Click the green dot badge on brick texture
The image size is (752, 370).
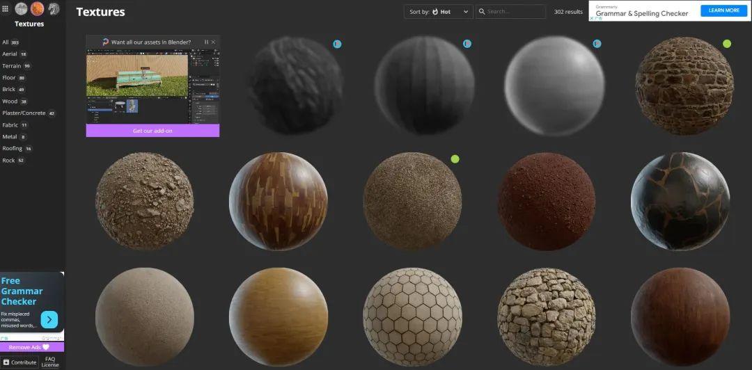tap(727, 44)
